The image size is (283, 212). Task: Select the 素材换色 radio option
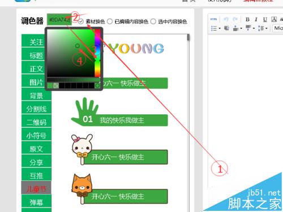point(81,21)
